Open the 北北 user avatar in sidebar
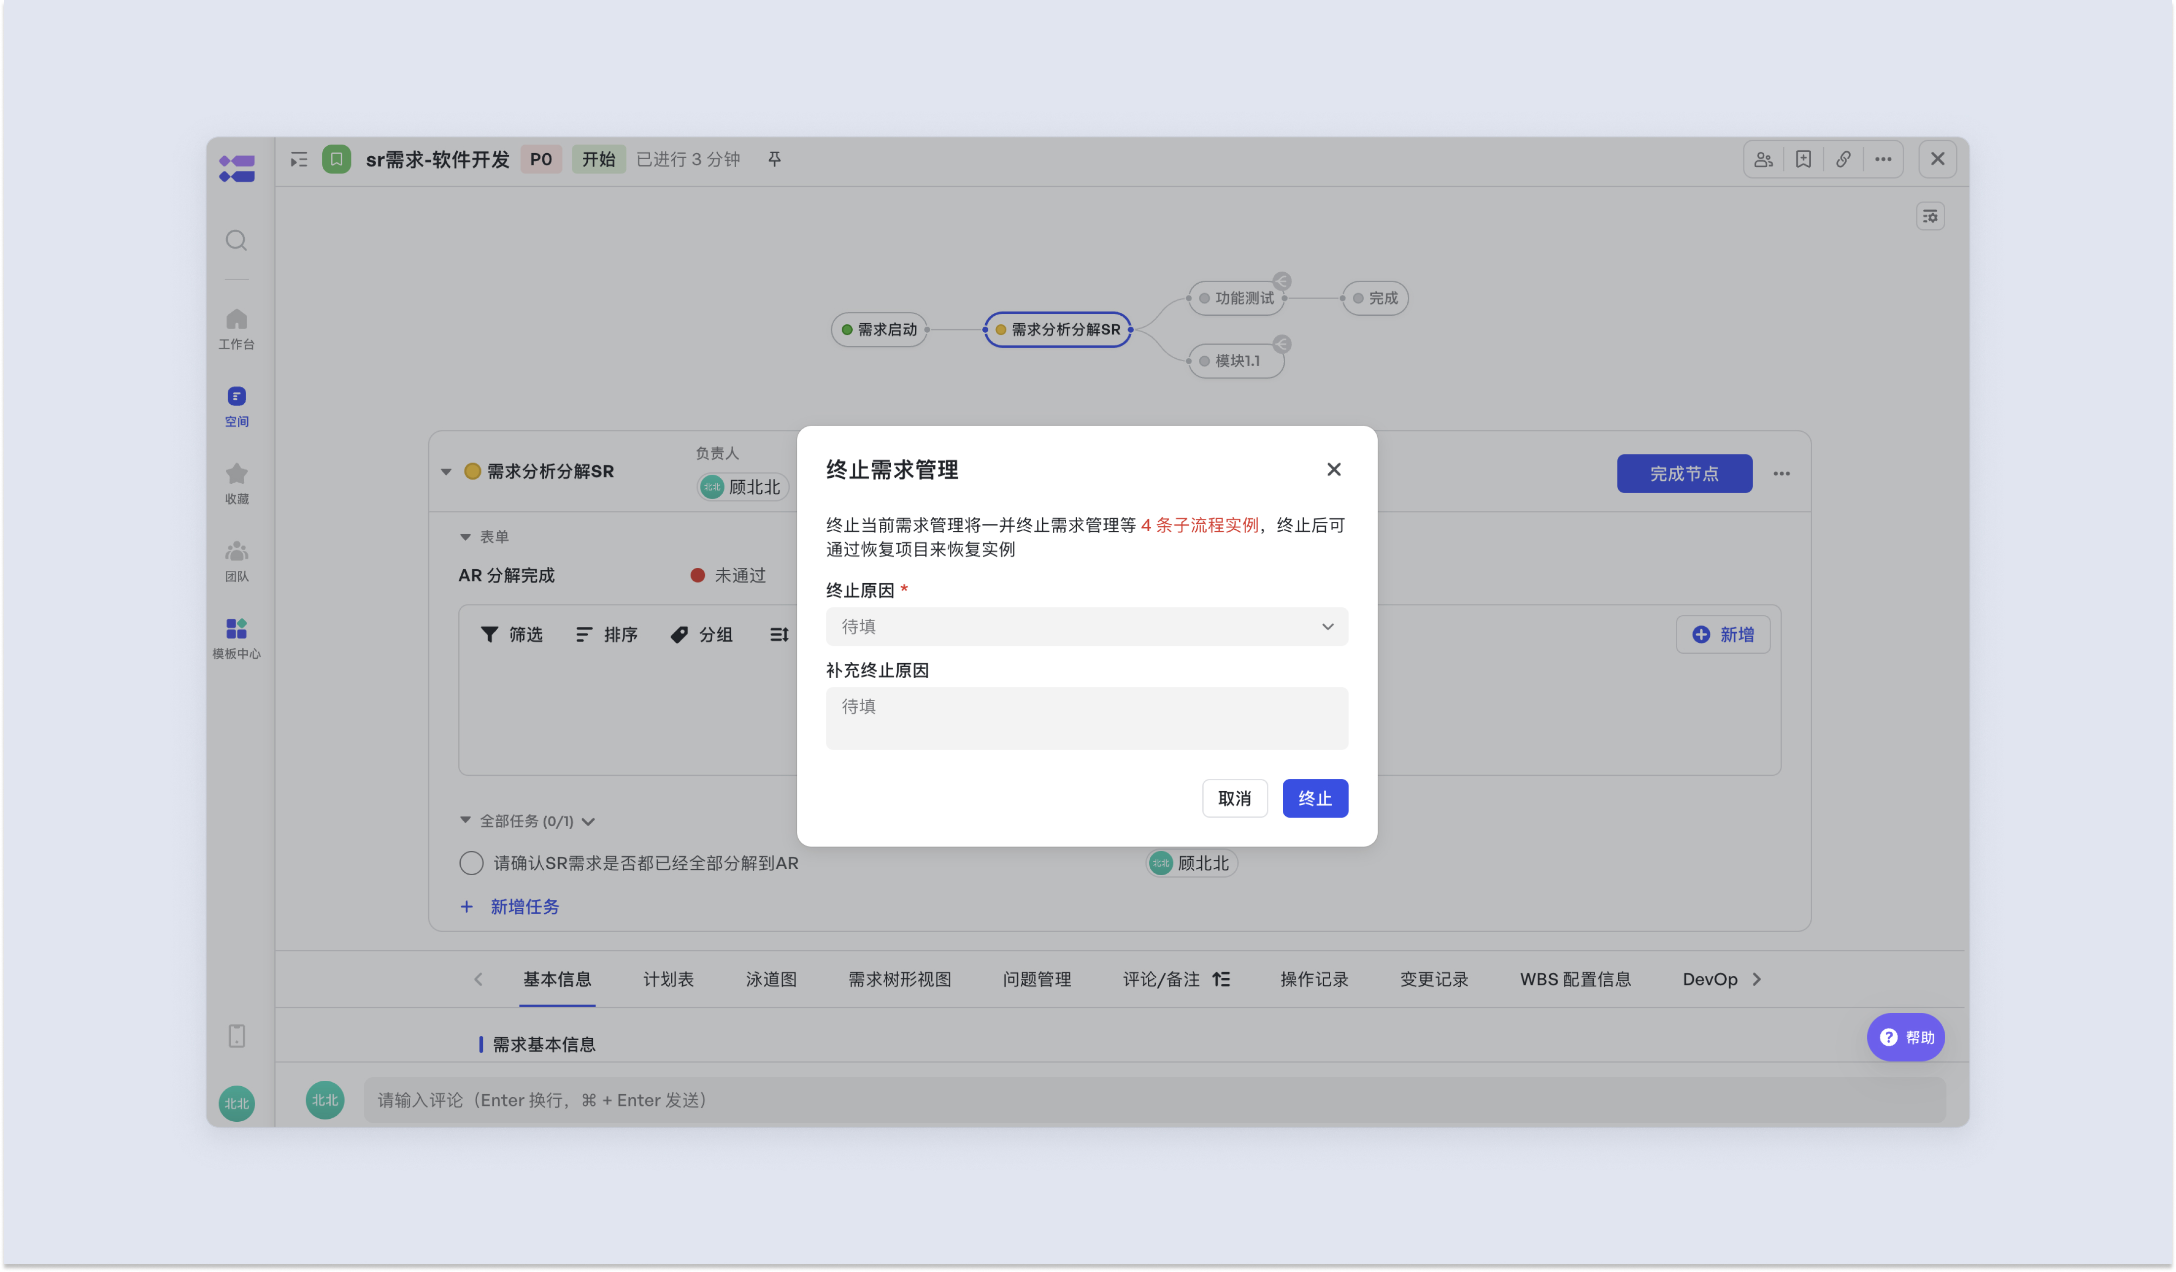The height and width of the screenshot is (1272, 2176). click(237, 1103)
